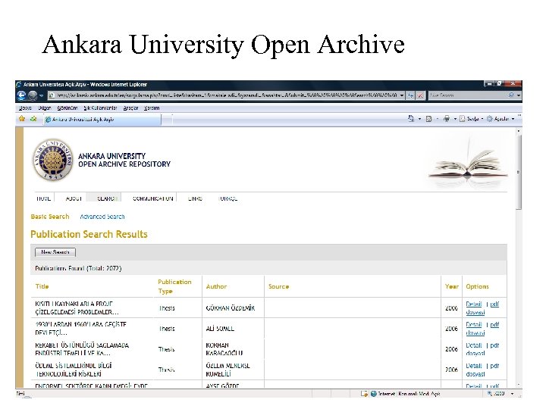Click the Author column header

tap(216, 286)
